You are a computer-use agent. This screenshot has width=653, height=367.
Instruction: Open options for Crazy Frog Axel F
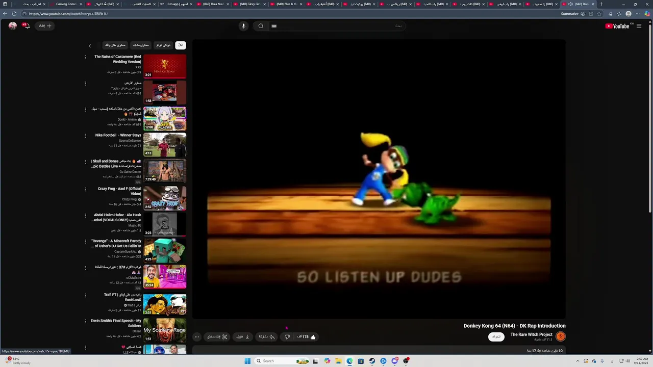point(86,189)
